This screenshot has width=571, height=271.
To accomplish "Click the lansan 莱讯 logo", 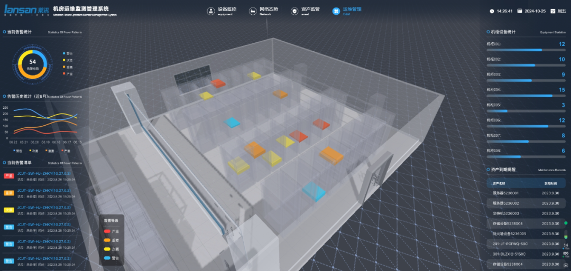I will (26, 11).
